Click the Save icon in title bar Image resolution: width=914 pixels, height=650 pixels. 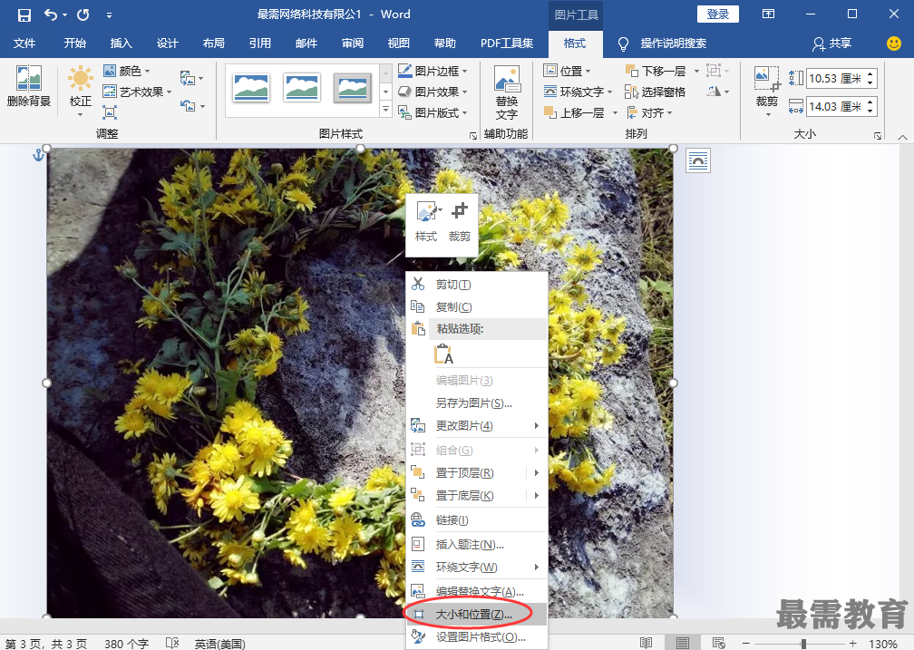click(x=24, y=15)
